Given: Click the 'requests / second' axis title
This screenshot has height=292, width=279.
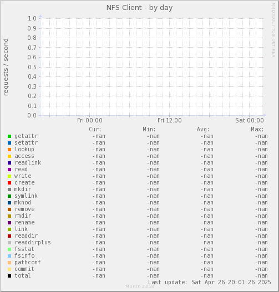Looking at the screenshot, I should click(x=6, y=67).
